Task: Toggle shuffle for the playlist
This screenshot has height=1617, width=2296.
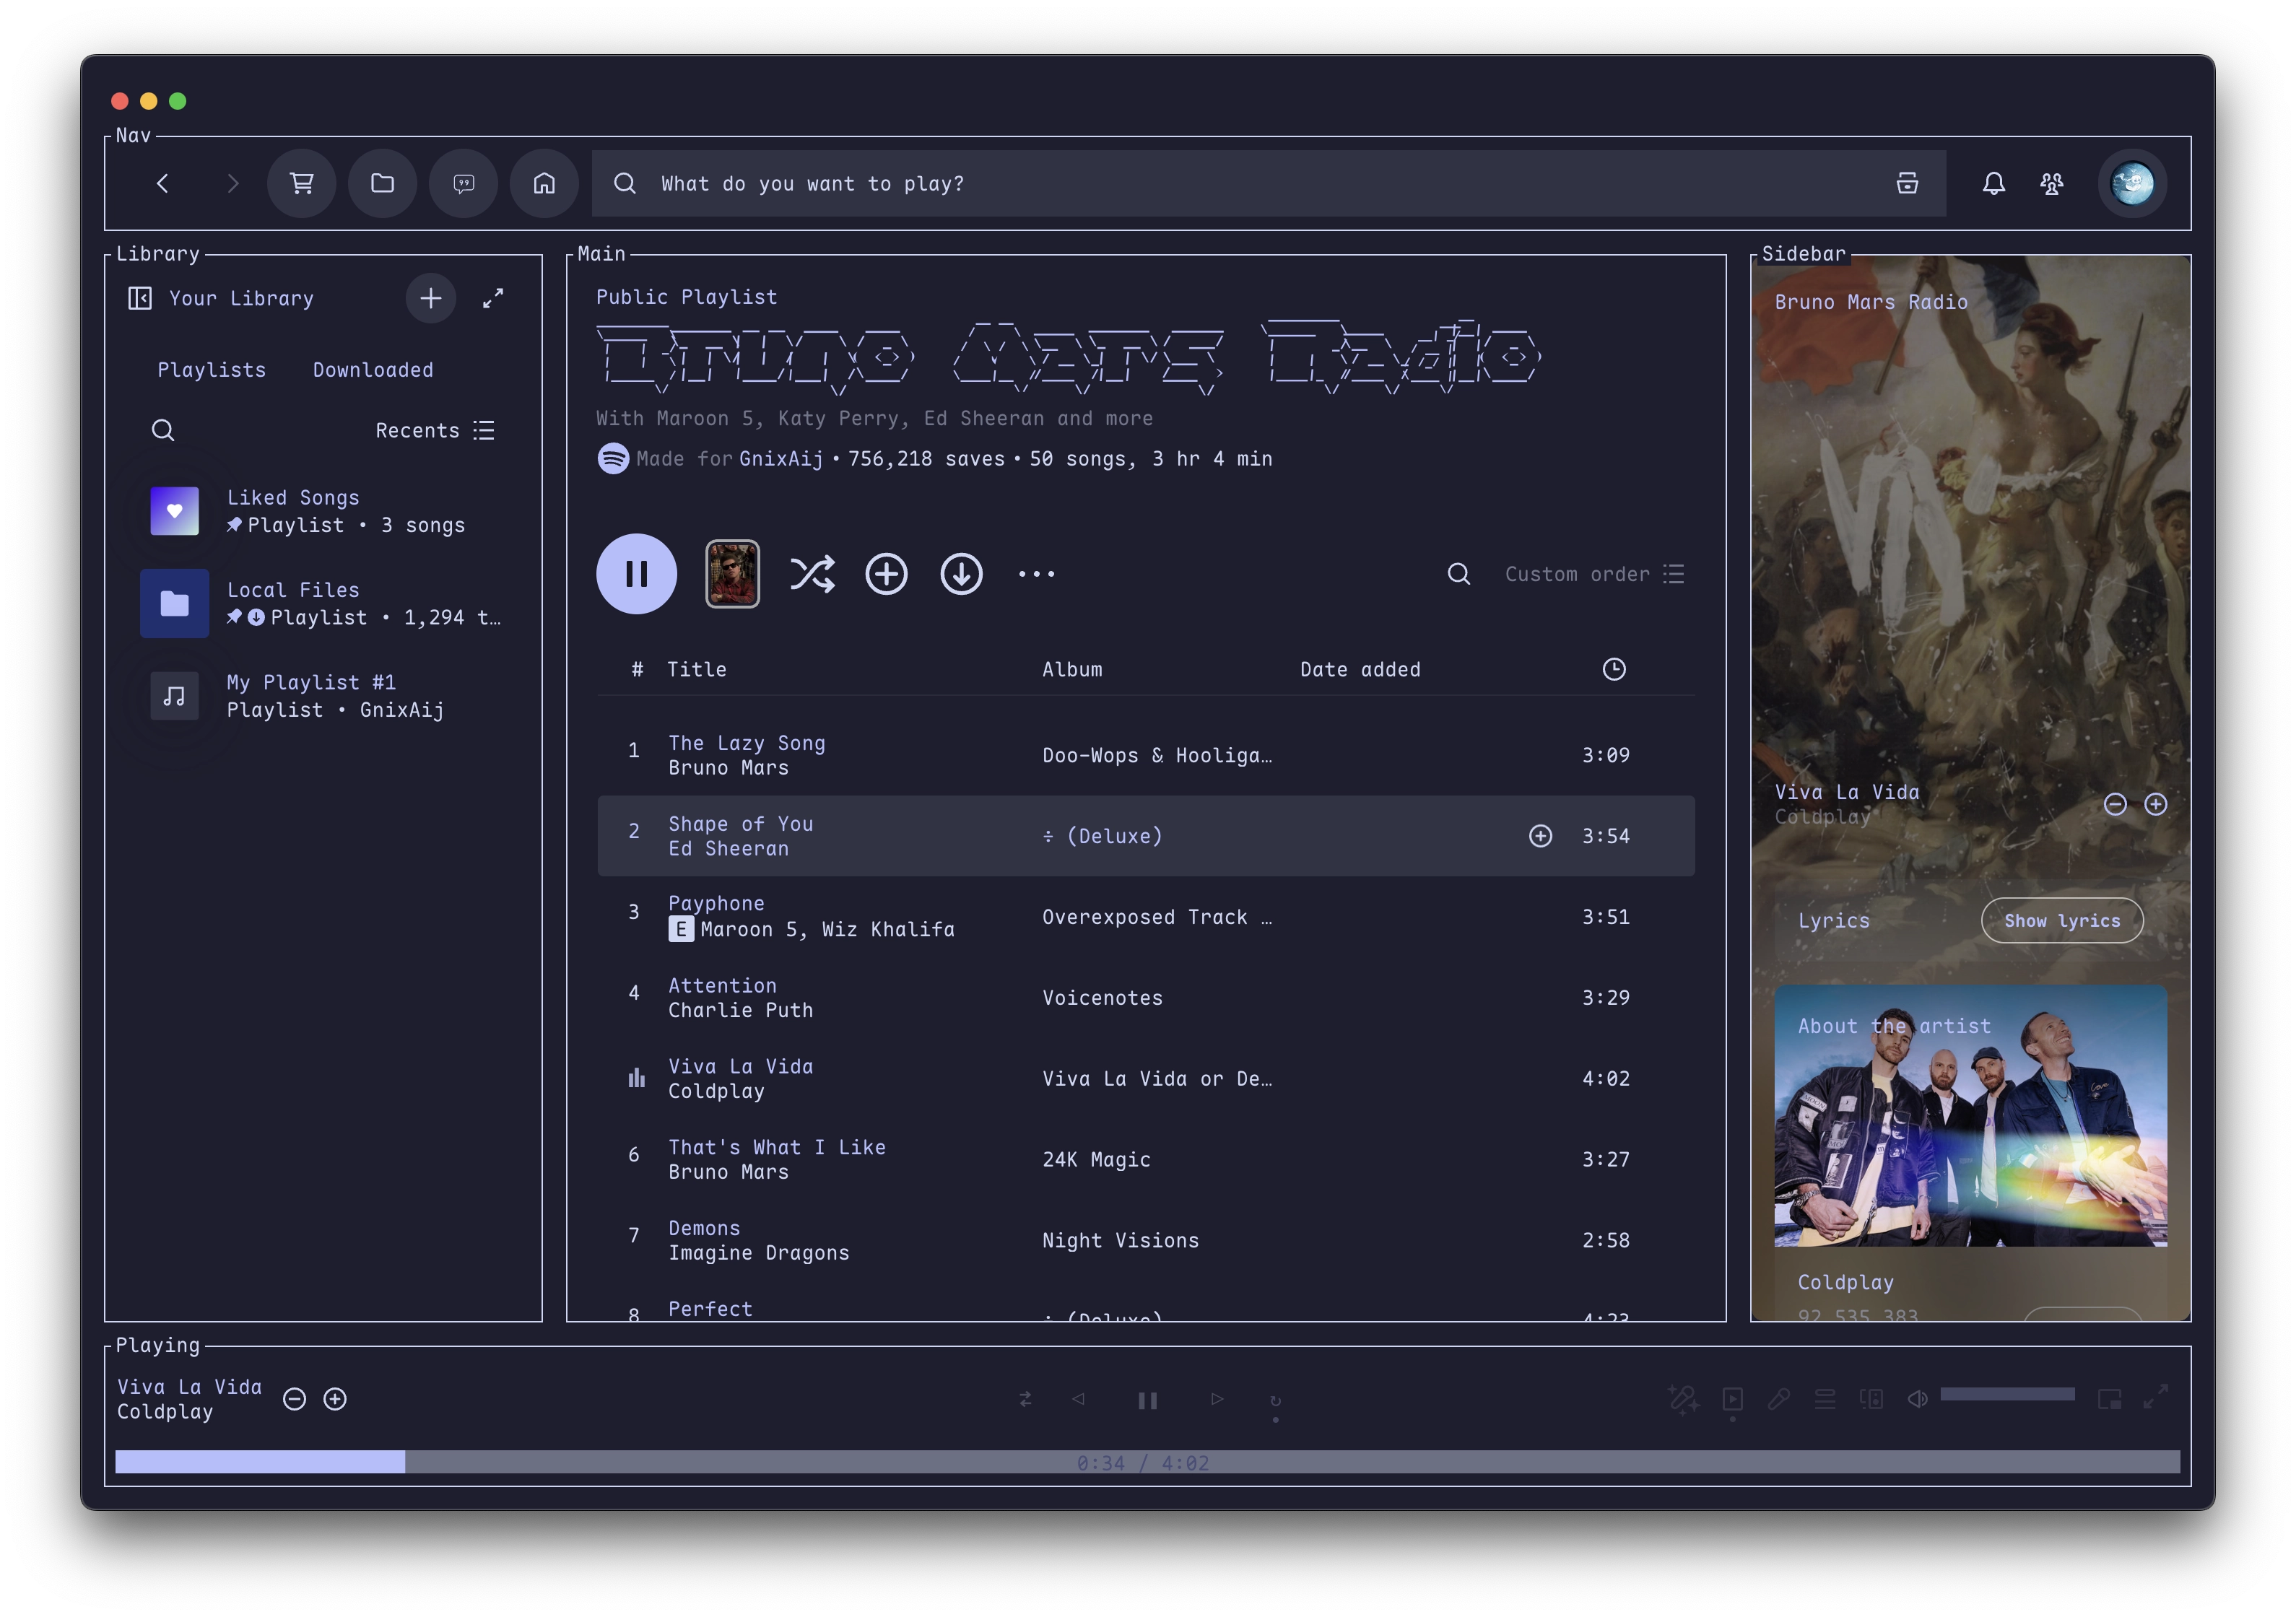Action: click(x=812, y=574)
